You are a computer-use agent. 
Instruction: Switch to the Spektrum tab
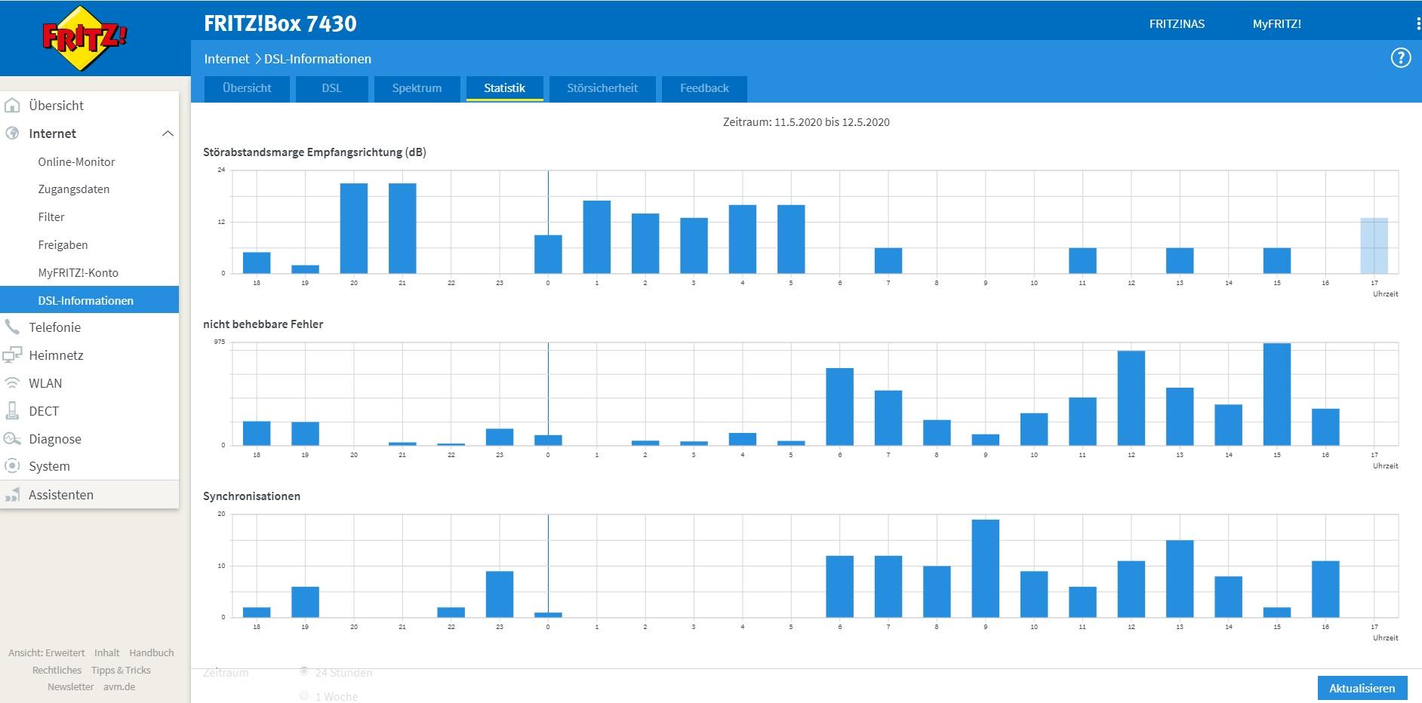coord(417,88)
